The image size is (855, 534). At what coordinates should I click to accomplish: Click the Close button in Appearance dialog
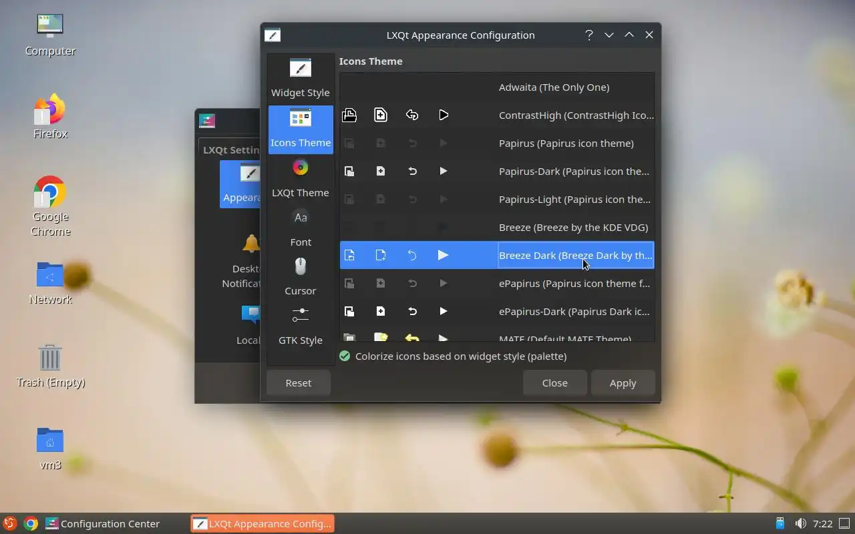(555, 383)
